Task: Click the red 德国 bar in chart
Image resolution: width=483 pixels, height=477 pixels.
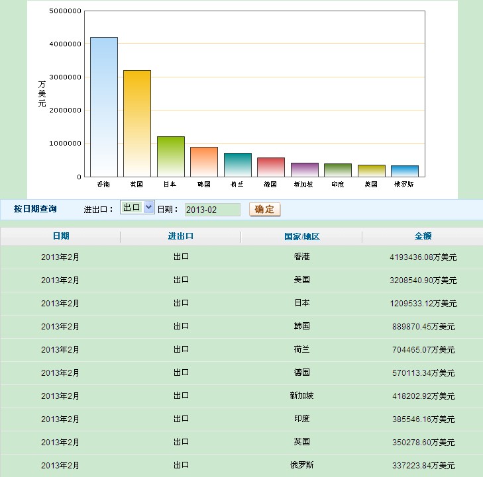Action: tap(271, 167)
